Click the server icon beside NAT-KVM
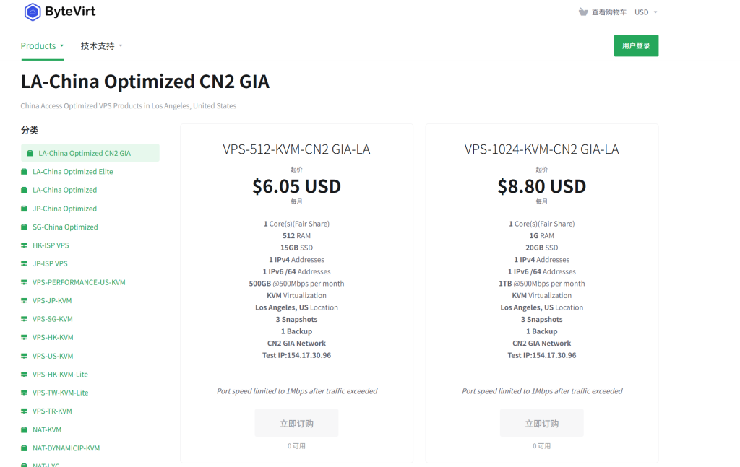Image resolution: width=740 pixels, height=467 pixels. [25, 429]
